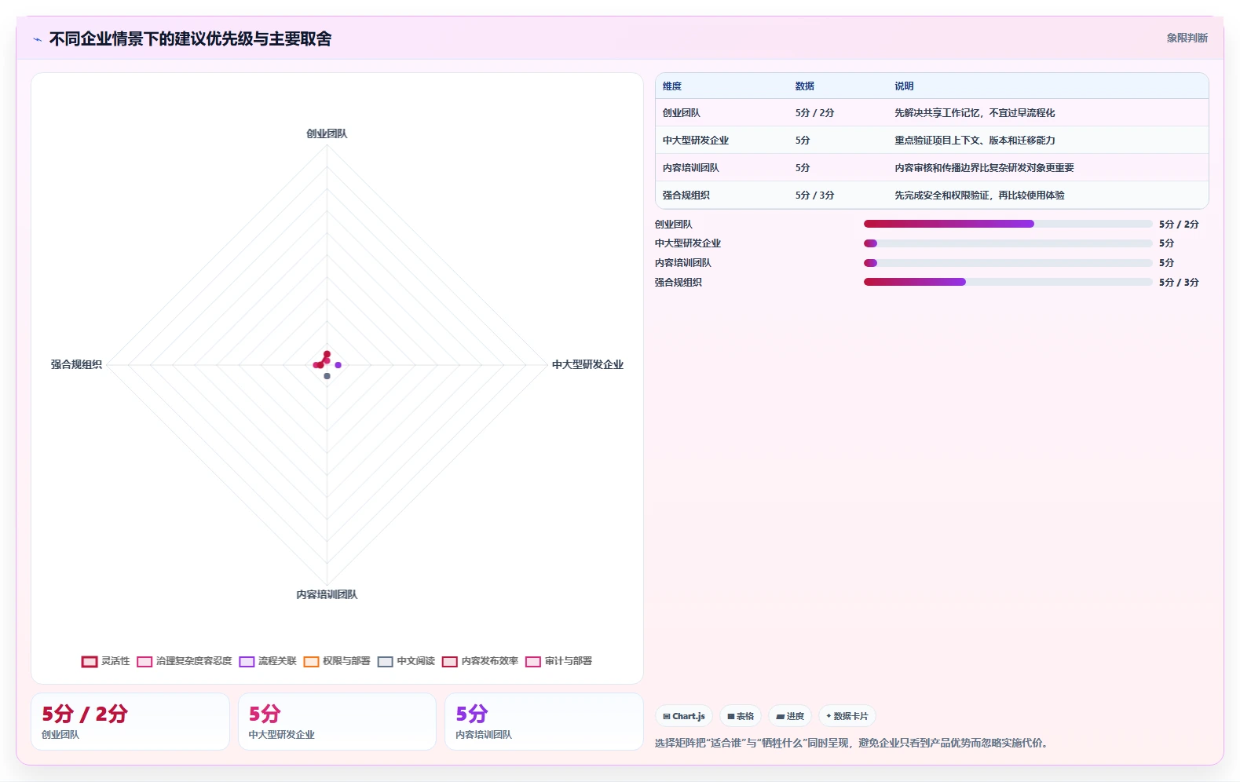Click the gray data point on radar
Viewport: 1240px width, 782px height.
pos(327,376)
